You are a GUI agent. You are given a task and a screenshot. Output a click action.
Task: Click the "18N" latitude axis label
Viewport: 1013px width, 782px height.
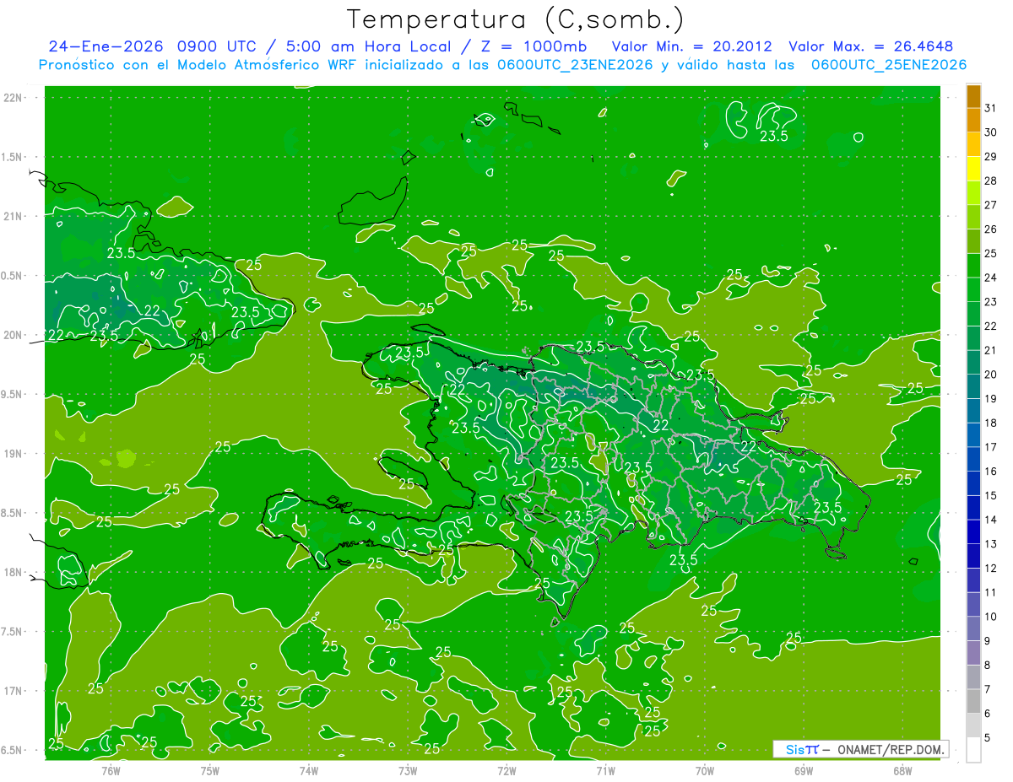pyautogui.click(x=13, y=572)
